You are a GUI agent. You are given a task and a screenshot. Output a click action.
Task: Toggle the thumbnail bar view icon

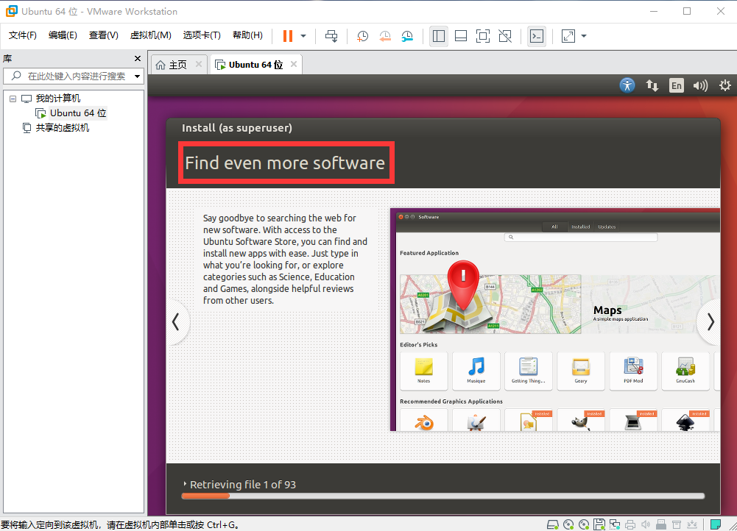point(461,36)
